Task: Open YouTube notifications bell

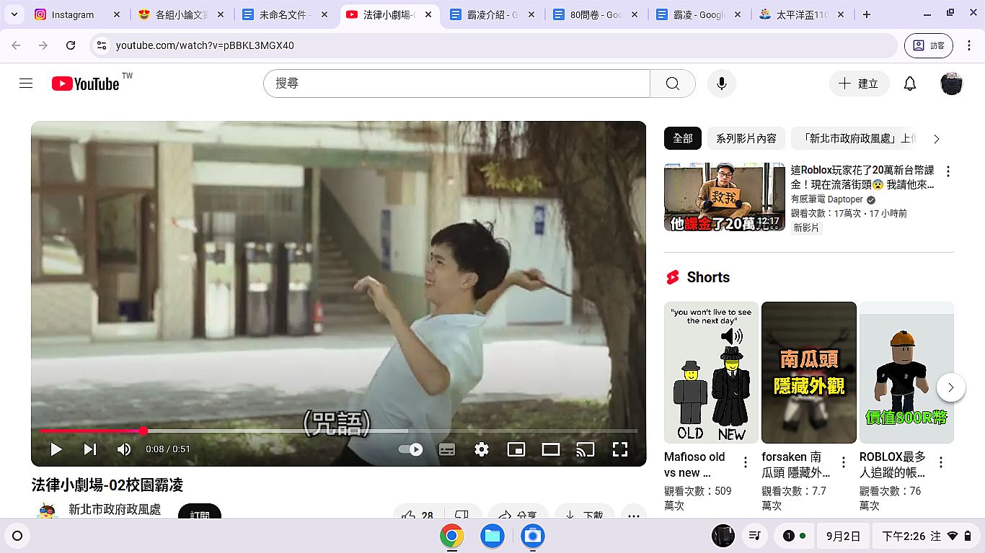Action: click(x=910, y=84)
